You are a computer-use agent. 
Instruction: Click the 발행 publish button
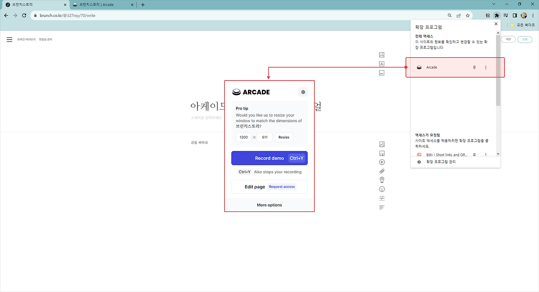(x=525, y=39)
